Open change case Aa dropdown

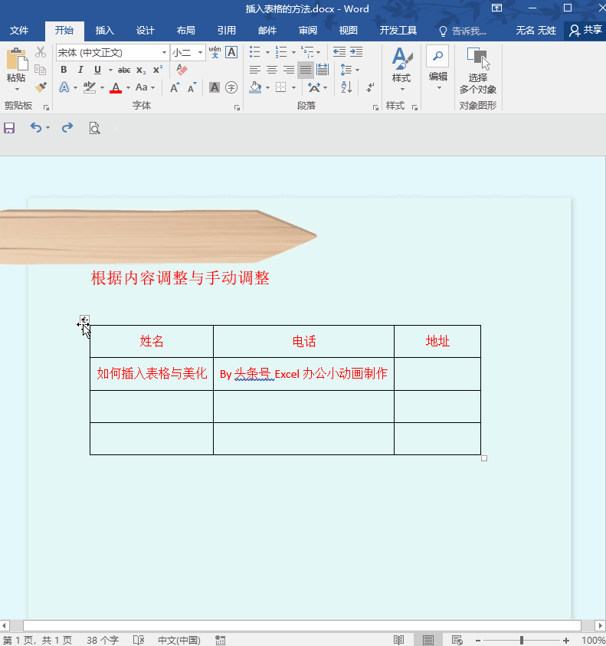[145, 87]
